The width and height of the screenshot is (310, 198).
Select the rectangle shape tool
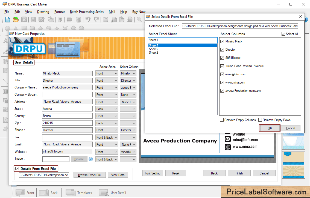coord(24,28)
